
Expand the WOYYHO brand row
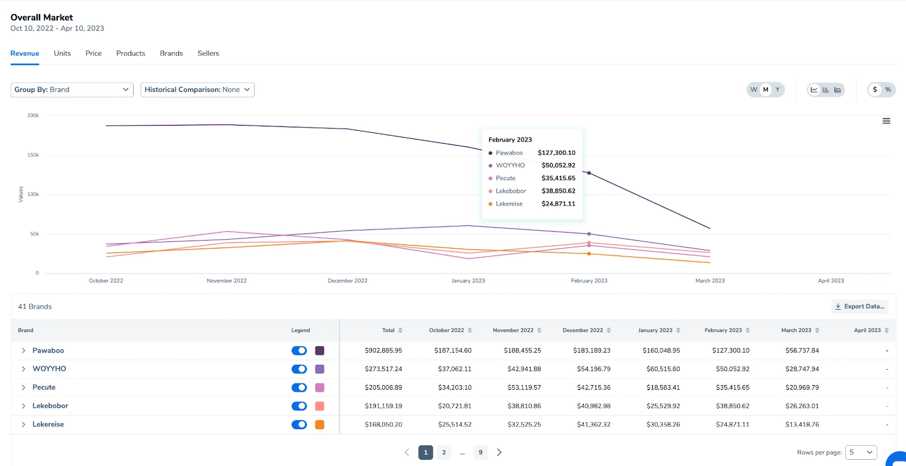pos(23,369)
